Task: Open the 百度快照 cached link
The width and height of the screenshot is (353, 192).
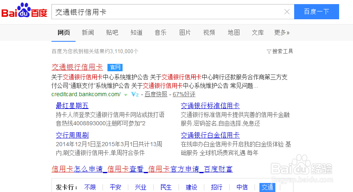Action: coord(156,94)
